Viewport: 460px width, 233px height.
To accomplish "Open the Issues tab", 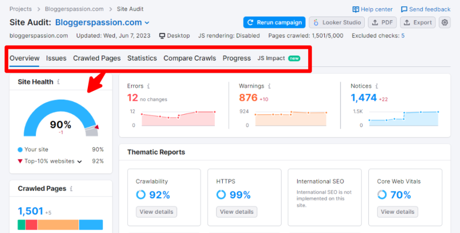I will click(x=56, y=58).
